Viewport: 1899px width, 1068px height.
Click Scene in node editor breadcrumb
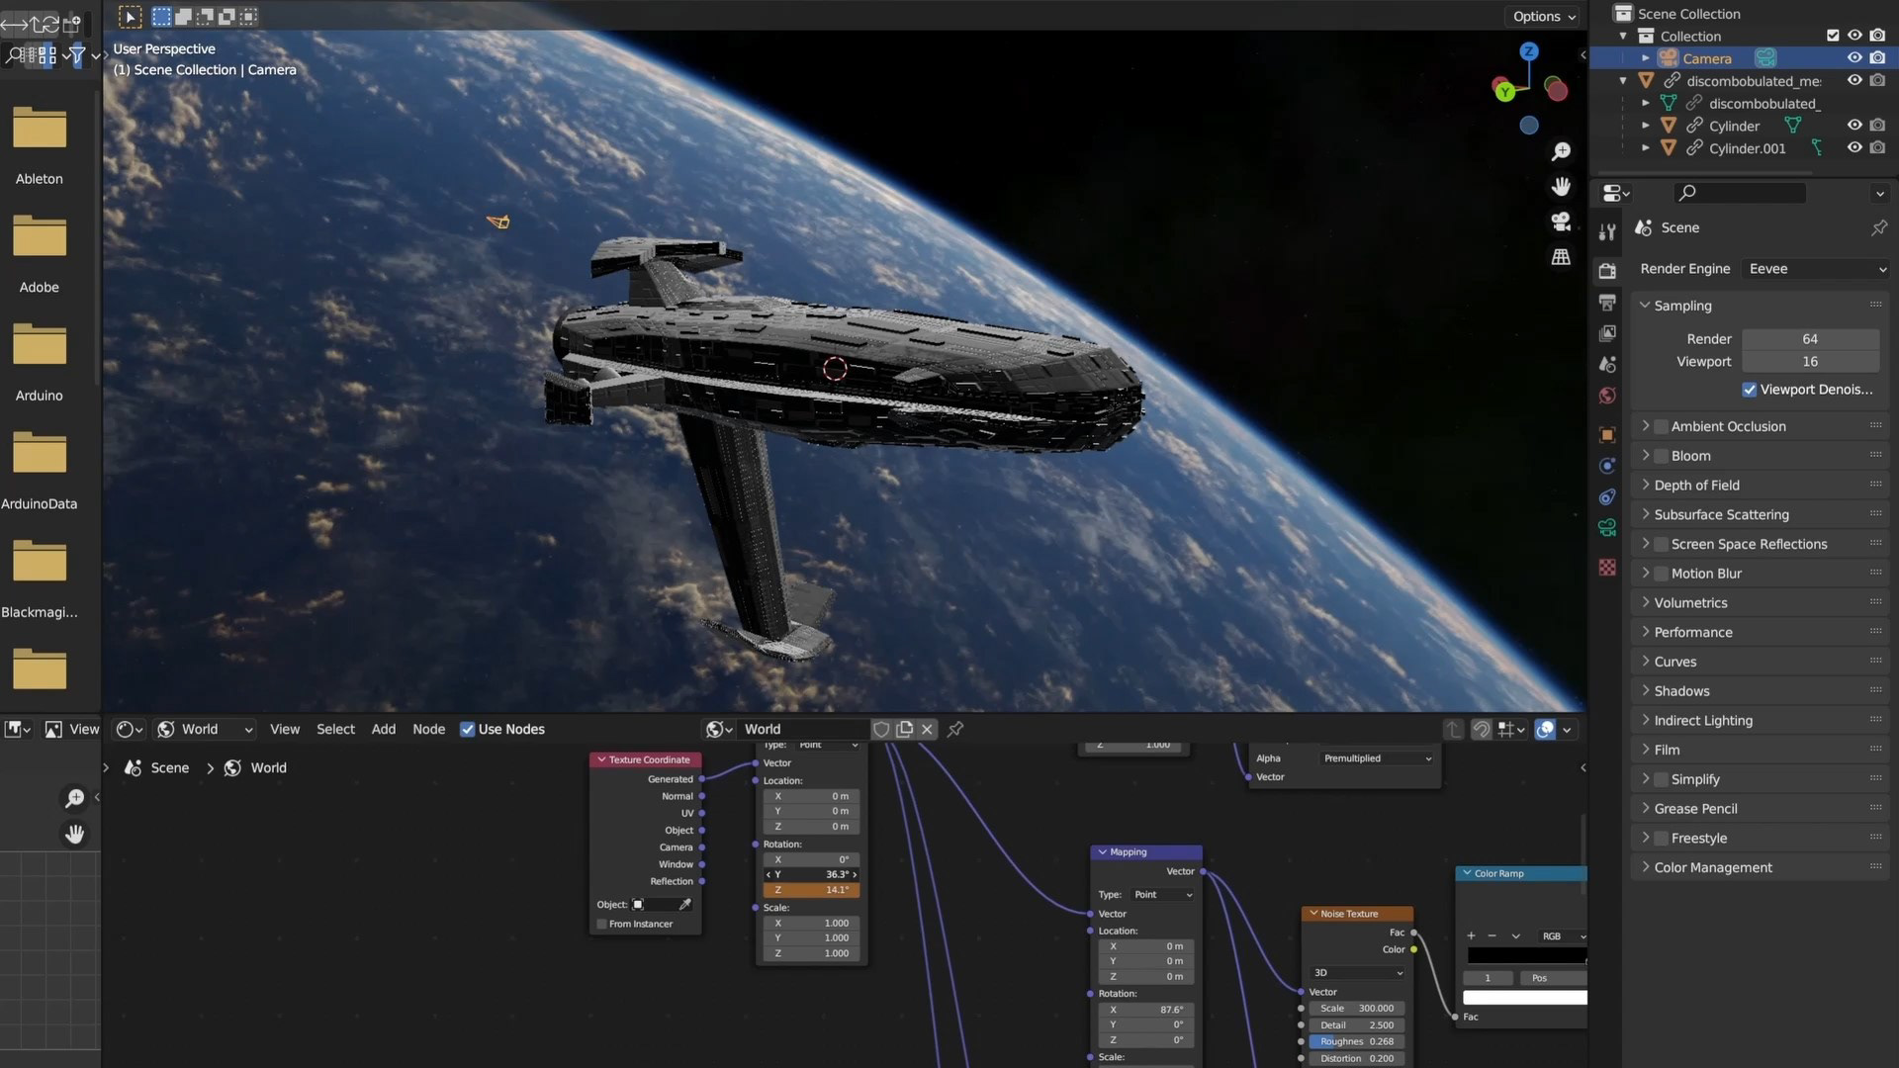pyautogui.click(x=169, y=768)
